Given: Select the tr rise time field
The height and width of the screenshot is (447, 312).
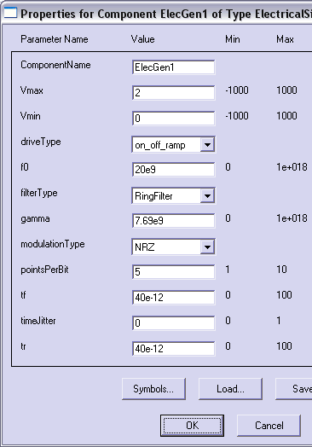Looking at the screenshot, I should (x=174, y=348).
